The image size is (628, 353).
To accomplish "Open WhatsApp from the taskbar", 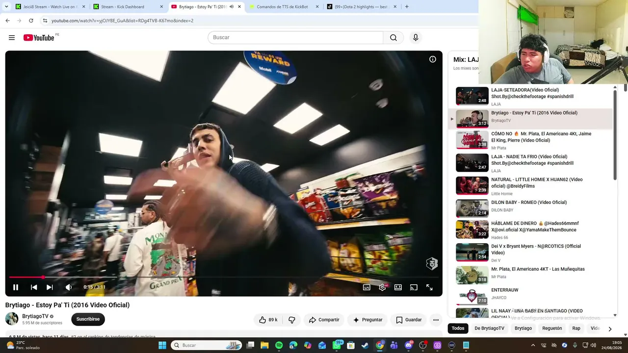I will (337, 345).
